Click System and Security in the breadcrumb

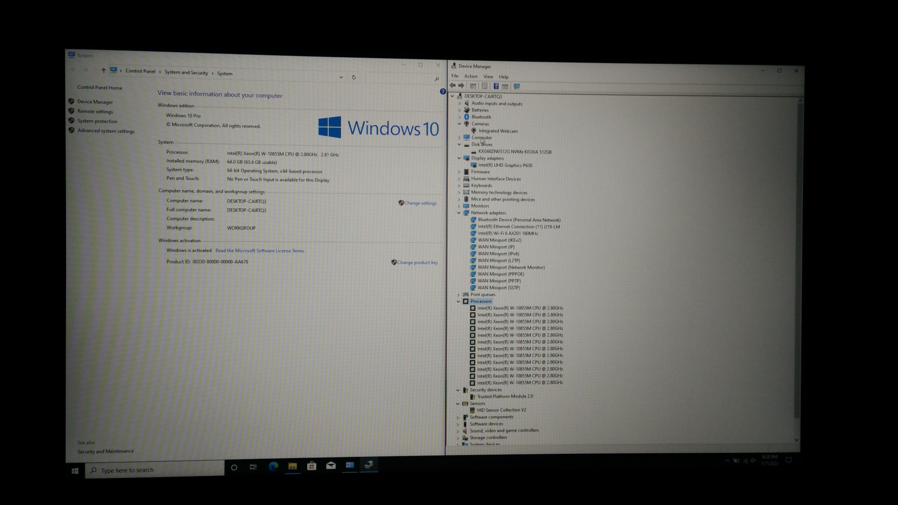coord(186,72)
